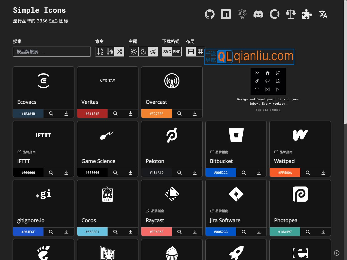Switch to dark theme with moon toggle
Viewport: 347px width, 260px height.
pyautogui.click(x=143, y=51)
